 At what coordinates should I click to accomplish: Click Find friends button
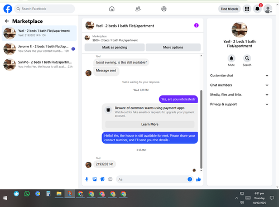pyautogui.click(x=229, y=9)
